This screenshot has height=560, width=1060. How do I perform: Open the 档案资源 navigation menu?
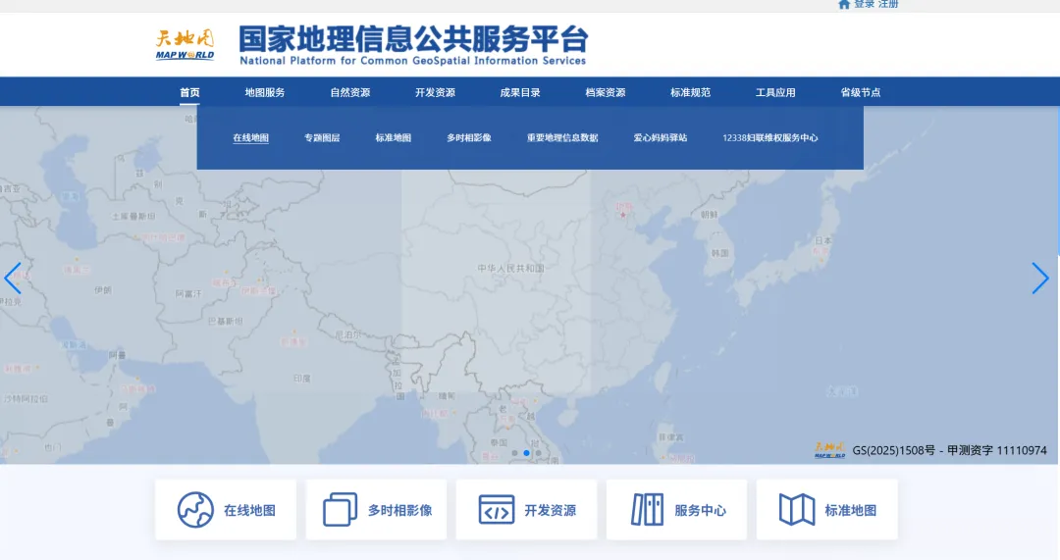pyautogui.click(x=605, y=92)
